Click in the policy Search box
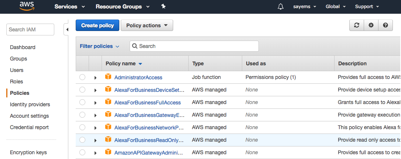Viewport: 401px width, 159px height. 194,46
